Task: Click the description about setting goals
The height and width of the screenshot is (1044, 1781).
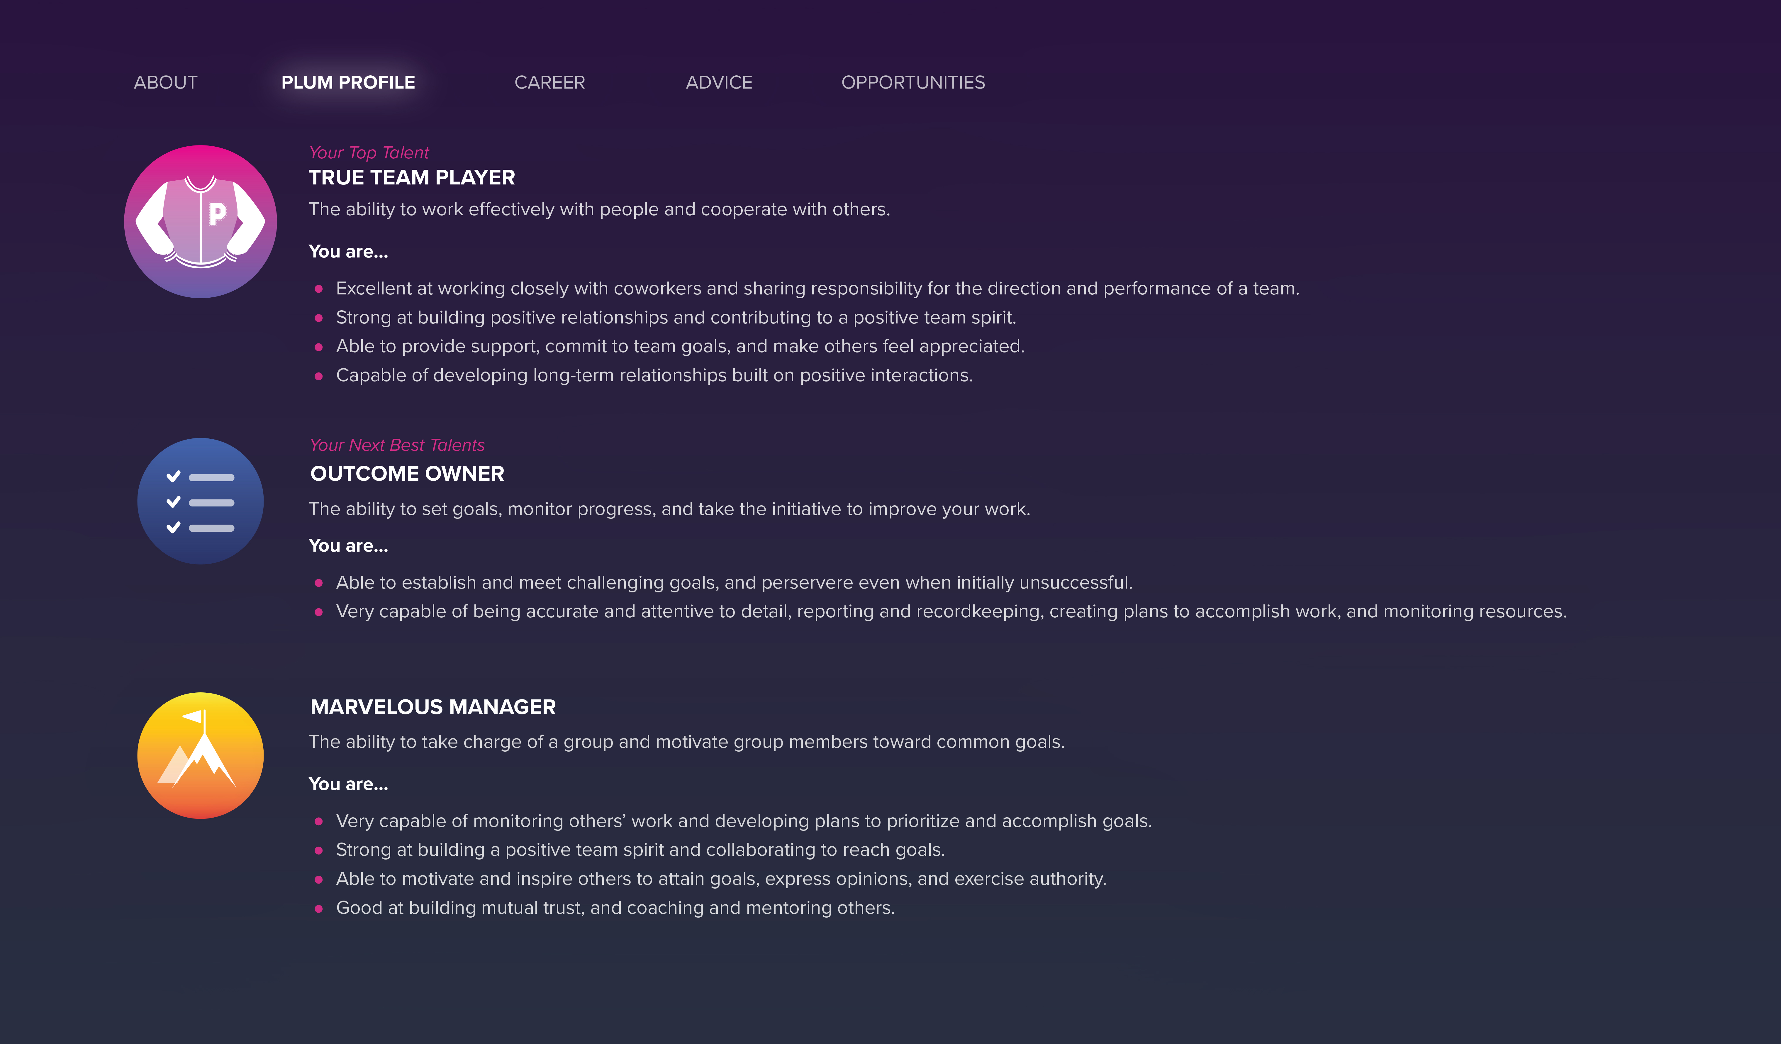Action: click(x=669, y=509)
